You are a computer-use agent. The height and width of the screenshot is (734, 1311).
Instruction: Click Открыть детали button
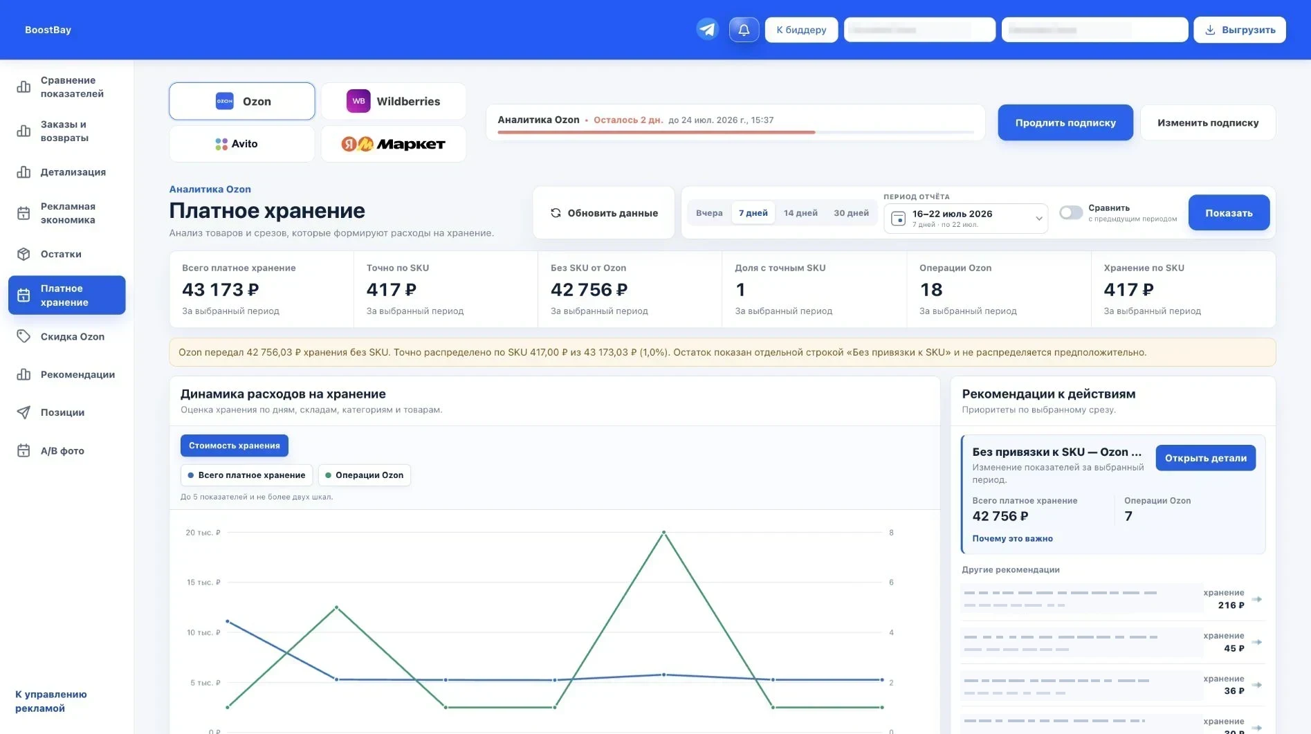pos(1205,458)
